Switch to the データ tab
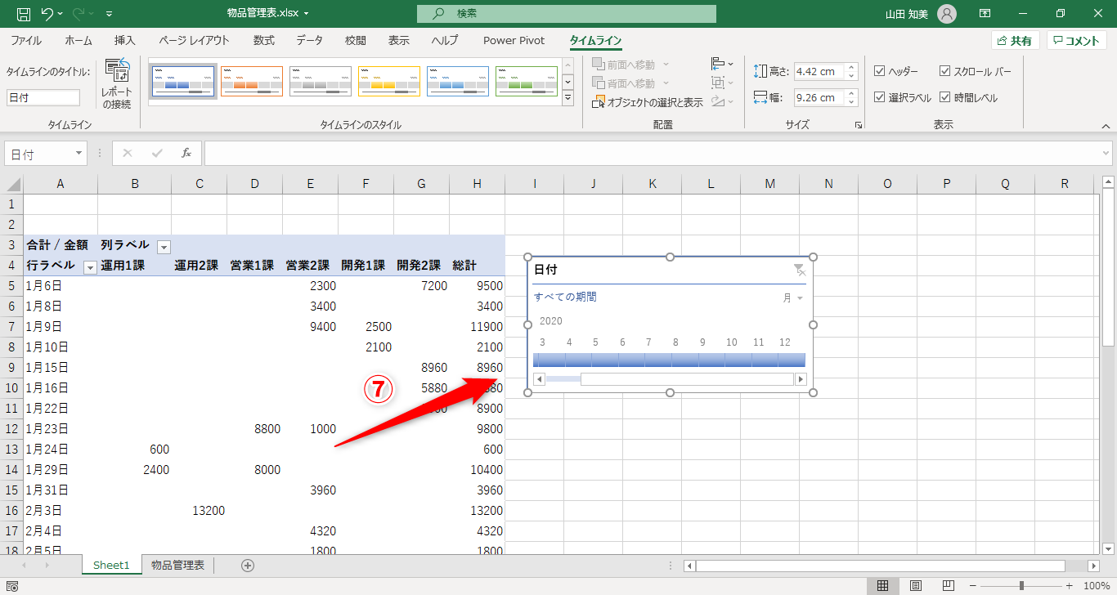The image size is (1117, 595). pos(309,40)
